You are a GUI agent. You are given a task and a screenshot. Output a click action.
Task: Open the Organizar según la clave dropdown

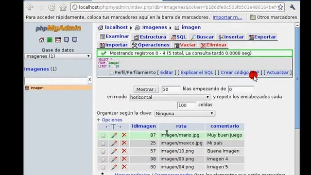point(185,113)
